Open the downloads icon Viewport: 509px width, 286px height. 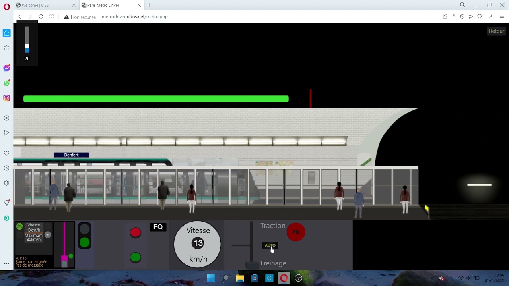click(x=492, y=17)
